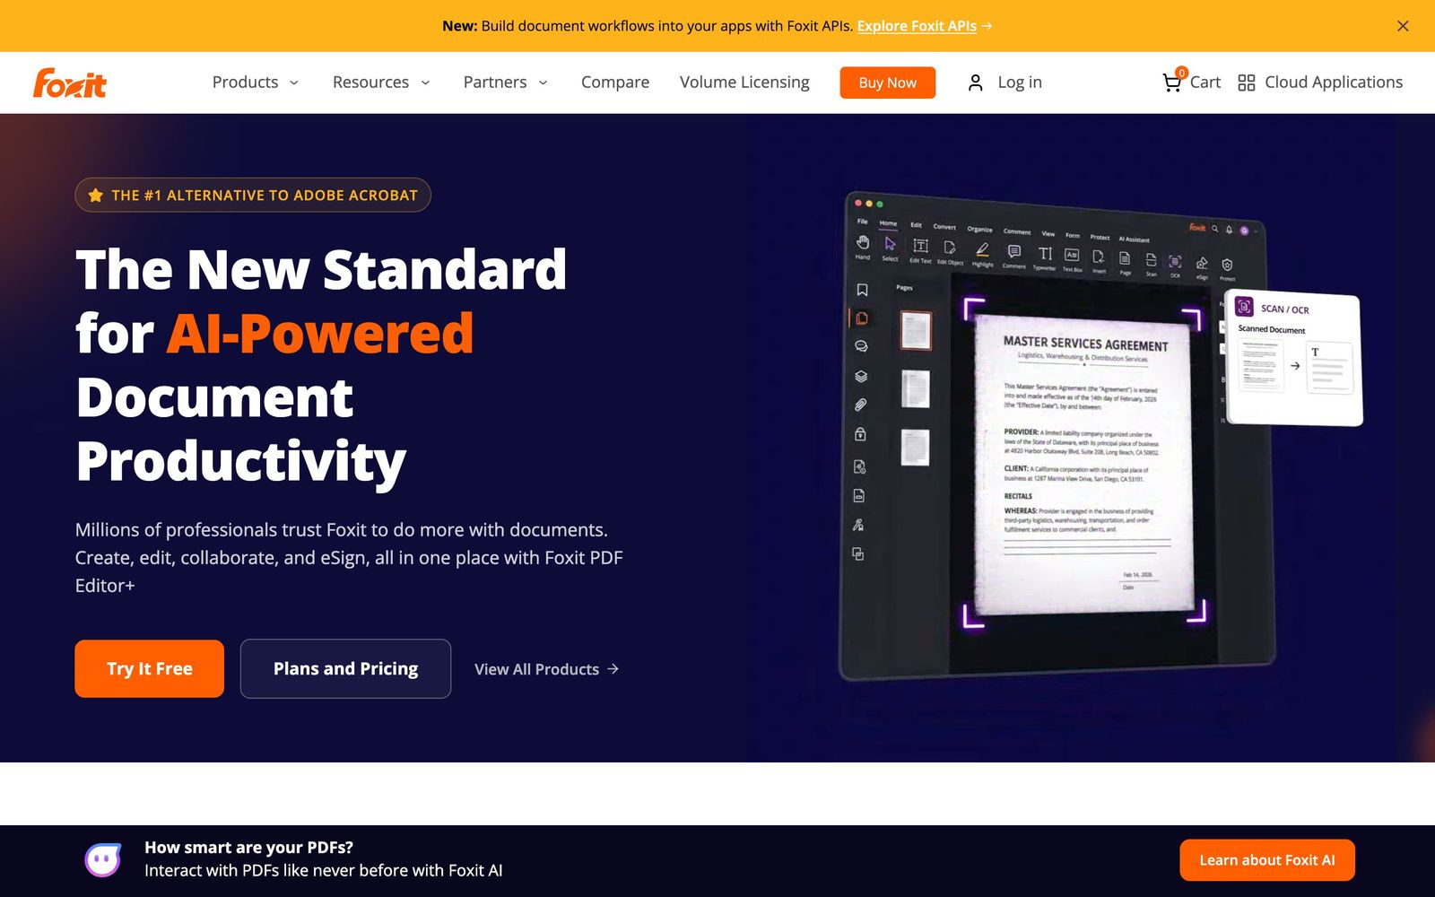
Task: Open security lock icon in app preview sidebar
Action: click(860, 434)
